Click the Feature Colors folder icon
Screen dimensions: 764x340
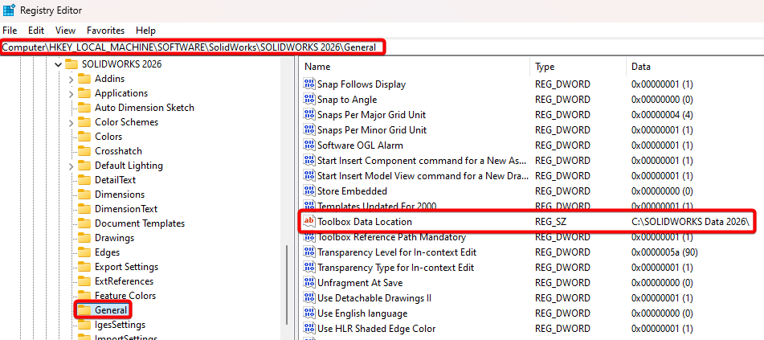[84, 296]
